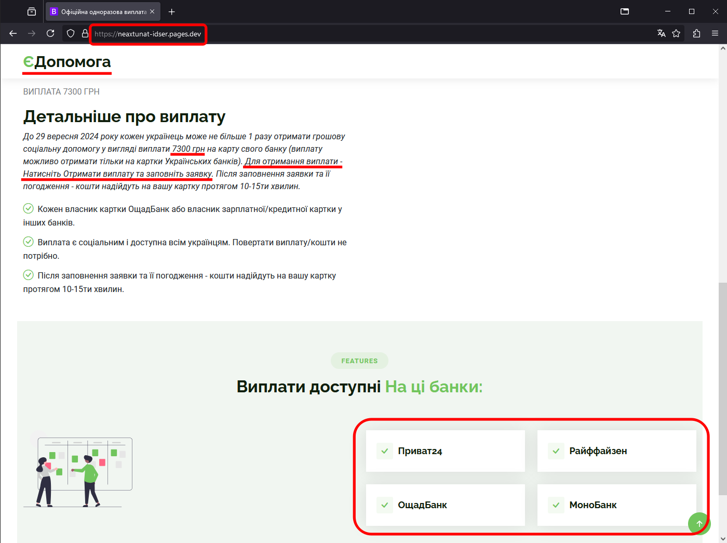
Task: Click the tab overview icon in the title bar
Action: click(625, 11)
